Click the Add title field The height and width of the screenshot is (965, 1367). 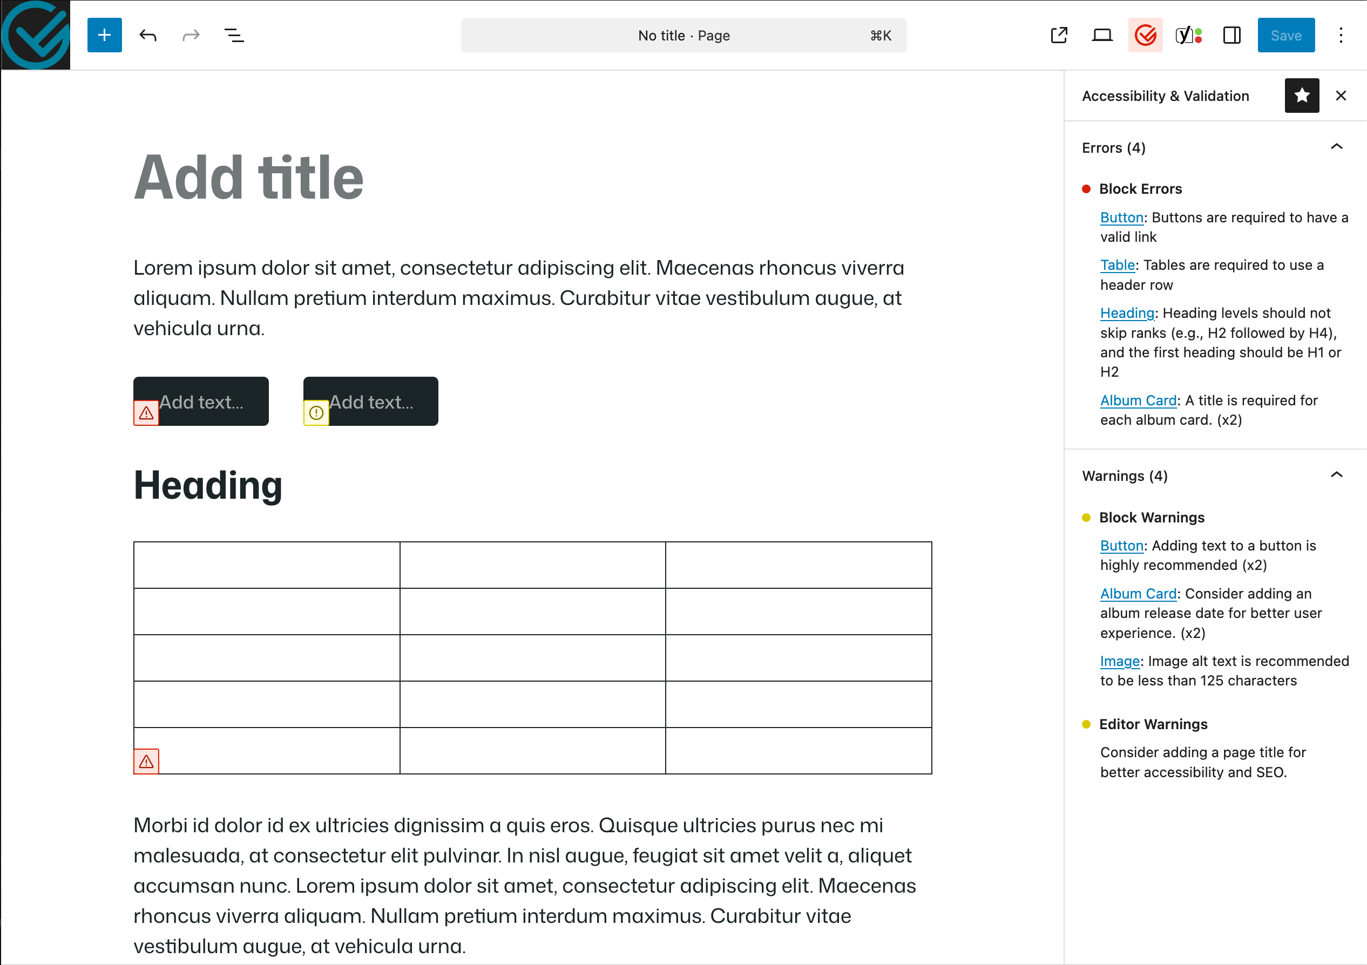tap(249, 178)
